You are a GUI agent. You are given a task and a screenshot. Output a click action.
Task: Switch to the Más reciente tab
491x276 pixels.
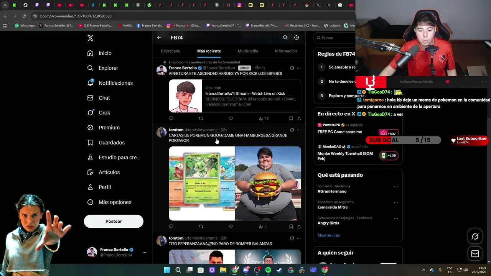(209, 51)
